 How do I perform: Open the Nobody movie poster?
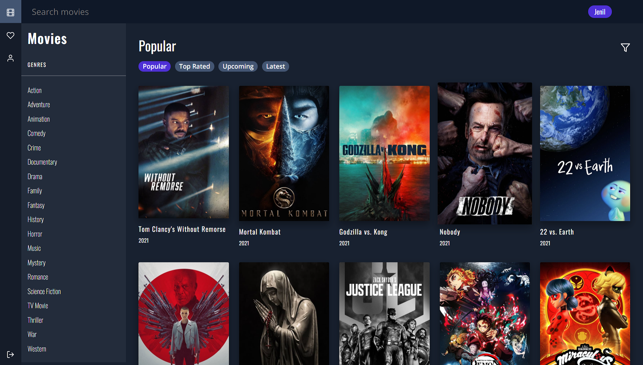pyautogui.click(x=485, y=153)
